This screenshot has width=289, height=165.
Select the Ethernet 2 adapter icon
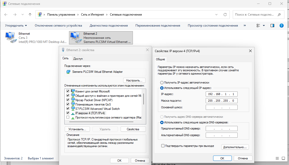click(76, 38)
